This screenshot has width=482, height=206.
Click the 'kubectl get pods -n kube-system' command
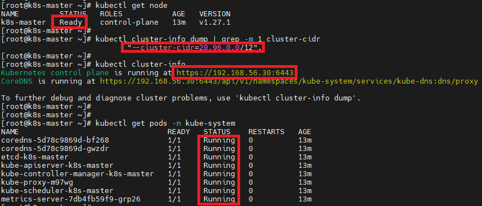[x=165, y=123]
